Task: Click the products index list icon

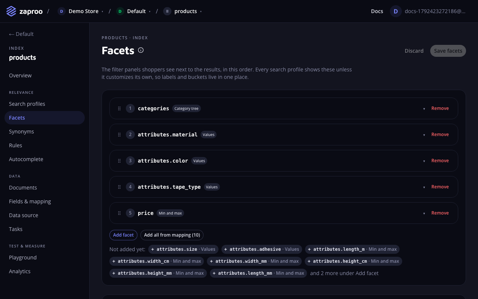Action: click(167, 11)
